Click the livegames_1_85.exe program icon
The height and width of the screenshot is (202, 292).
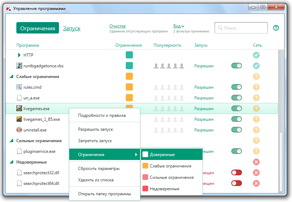[19, 119]
